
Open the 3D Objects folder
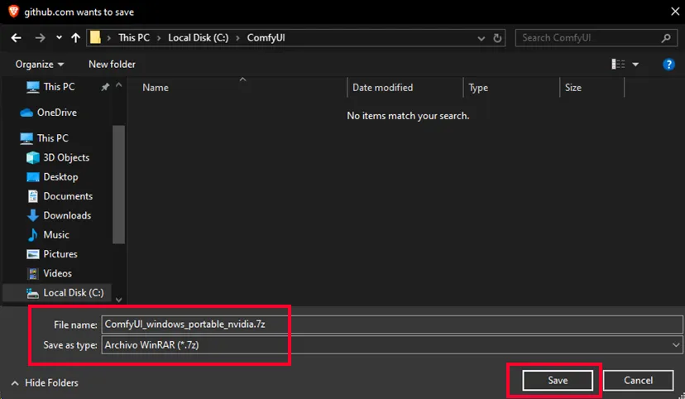click(66, 158)
